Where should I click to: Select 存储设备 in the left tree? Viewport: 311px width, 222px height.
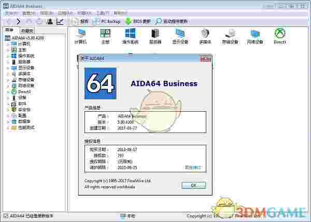coord(23,80)
